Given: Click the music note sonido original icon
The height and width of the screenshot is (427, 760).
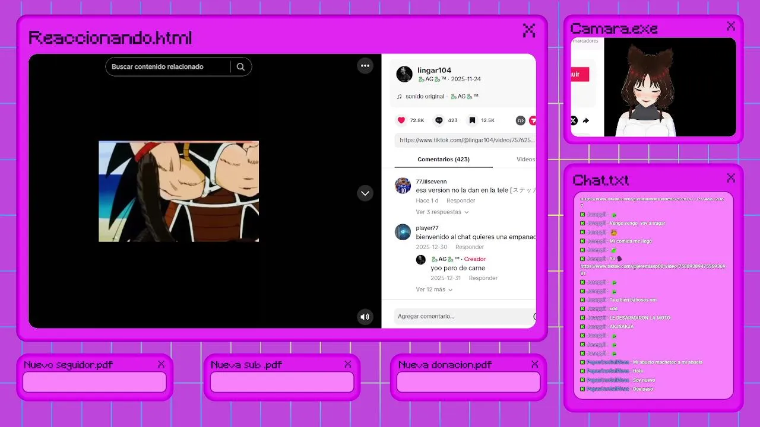Looking at the screenshot, I should (x=399, y=97).
